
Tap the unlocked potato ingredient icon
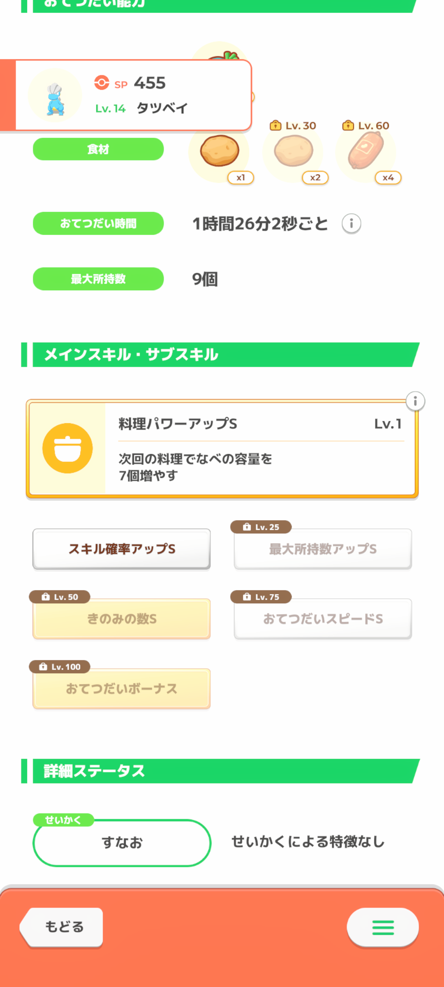tap(220, 151)
